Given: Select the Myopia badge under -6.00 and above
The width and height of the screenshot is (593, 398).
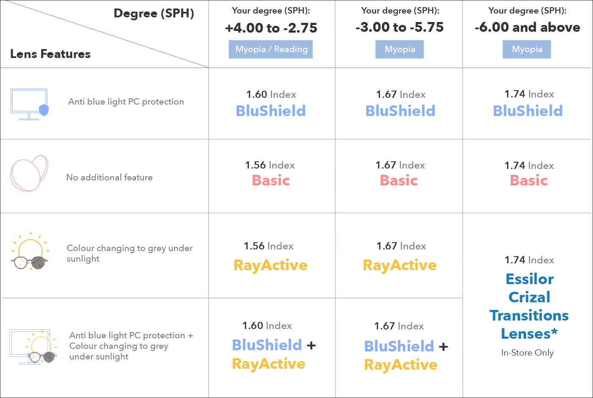Looking at the screenshot, I should (x=527, y=49).
